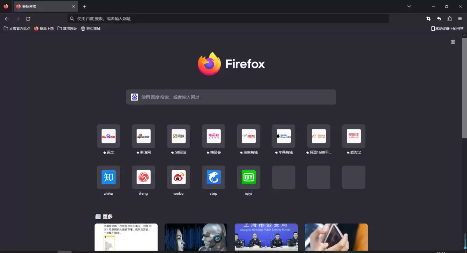Open the weibo shortcut
The height and width of the screenshot is (253, 467).
pyautogui.click(x=178, y=177)
